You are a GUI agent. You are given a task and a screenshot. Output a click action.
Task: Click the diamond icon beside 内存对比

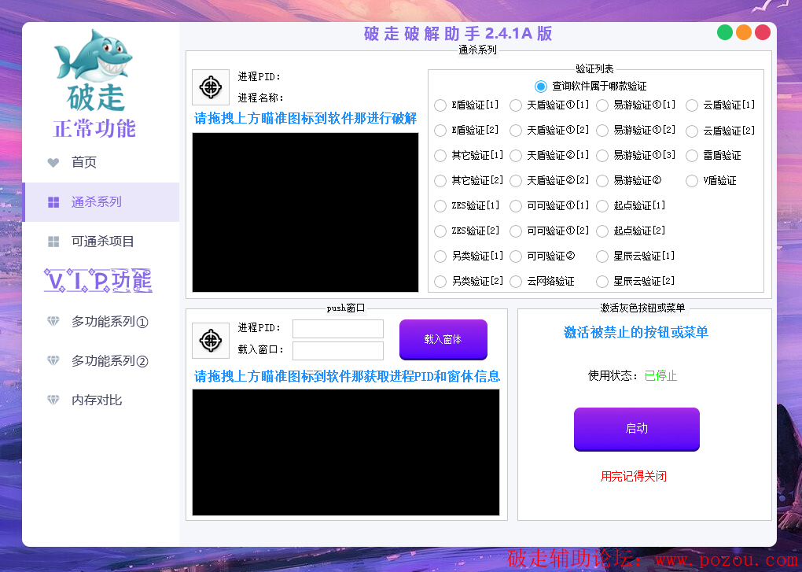[x=53, y=400]
